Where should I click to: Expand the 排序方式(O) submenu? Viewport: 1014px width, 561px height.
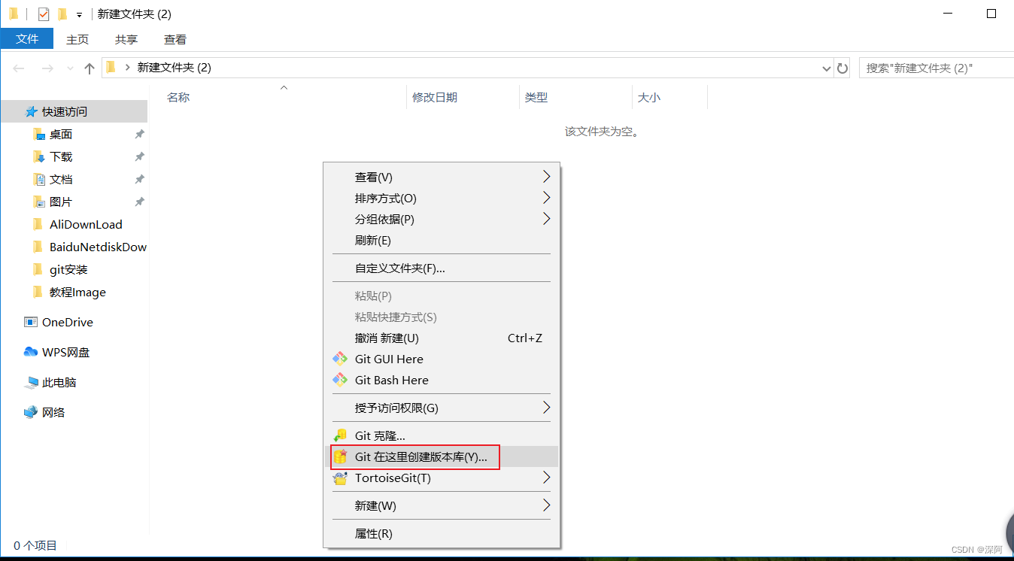pos(546,199)
